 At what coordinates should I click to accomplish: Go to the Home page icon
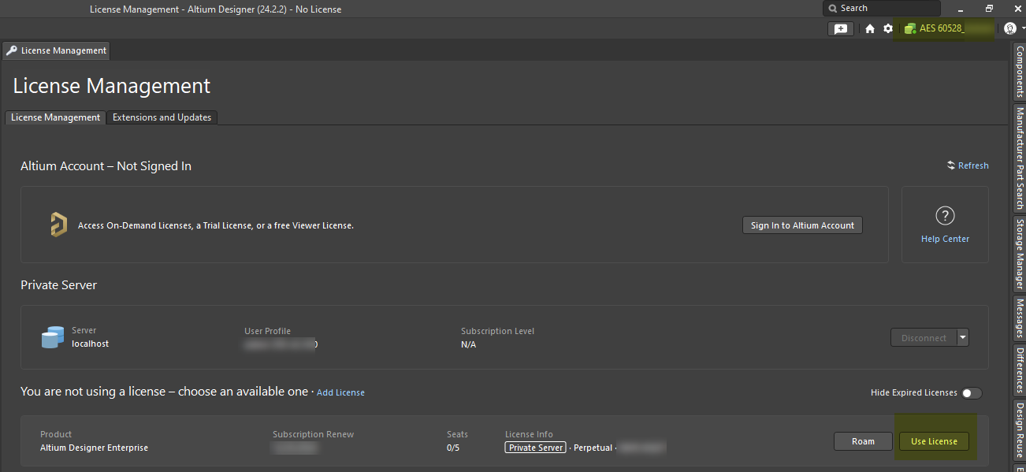pyautogui.click(x=870, y=28)
